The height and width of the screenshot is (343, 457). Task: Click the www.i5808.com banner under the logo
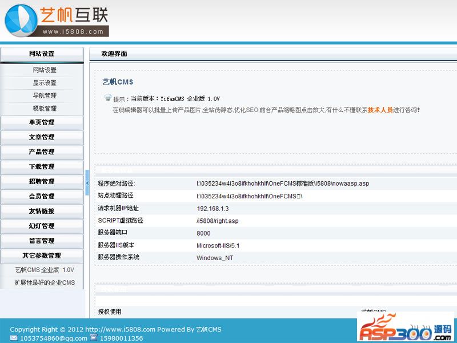tap(73, 31)
